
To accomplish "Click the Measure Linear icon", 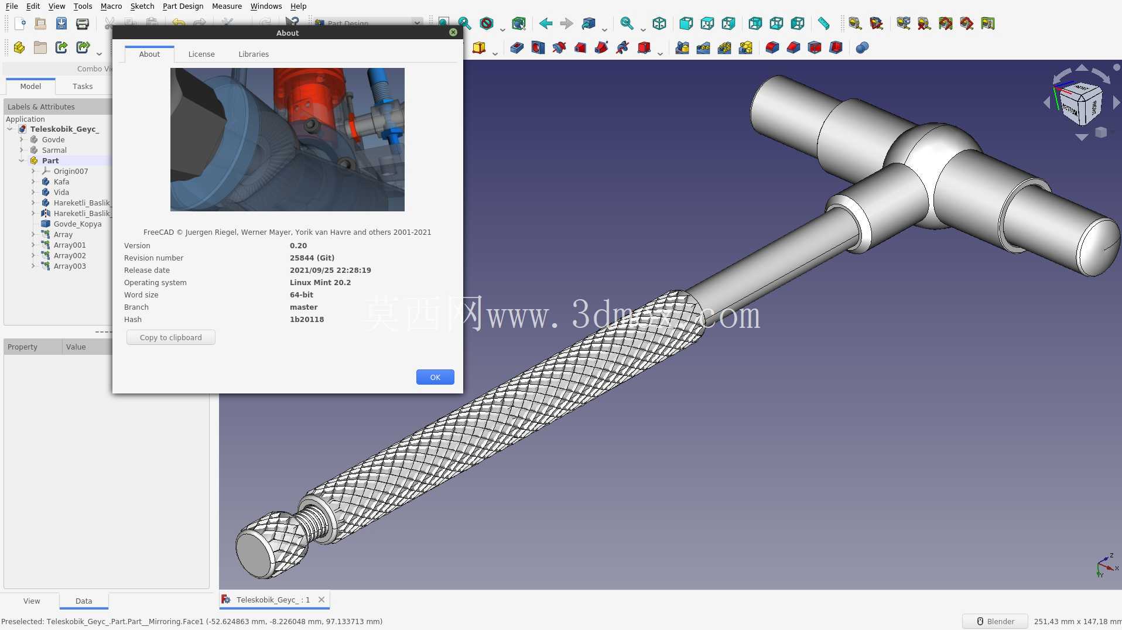I will 855,23.
